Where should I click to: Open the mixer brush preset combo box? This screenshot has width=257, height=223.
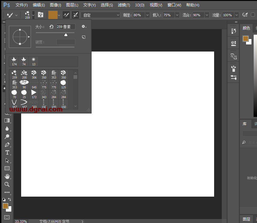[100, 15]
